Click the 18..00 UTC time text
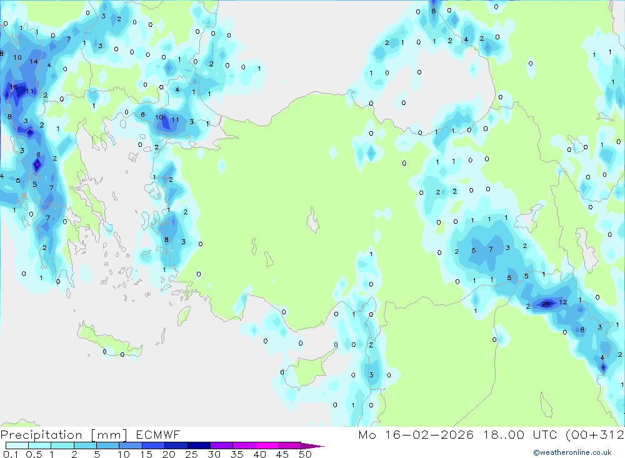Screen dimensions: 625x458 [x=521, y=434]
